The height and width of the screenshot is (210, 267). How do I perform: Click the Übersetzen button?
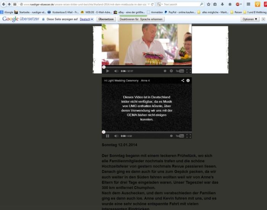click(x=106, y=19)
